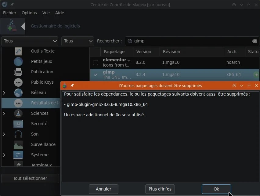This screenshot has height=196, width=260.
Task: Click the Réseau globe icon
Action: [x=18, y=93]
